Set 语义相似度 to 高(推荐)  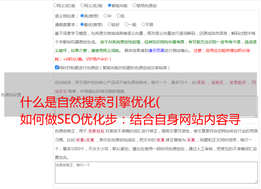click(82, 16)
